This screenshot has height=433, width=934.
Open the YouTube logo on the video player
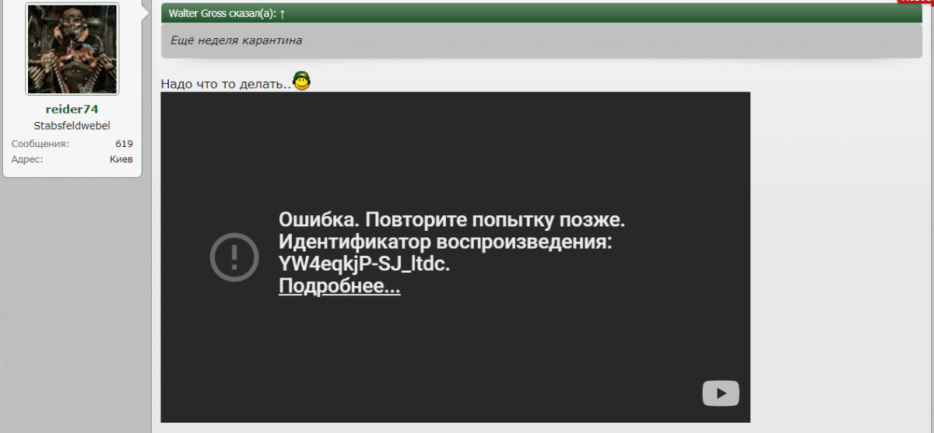(x=721, y=393)
